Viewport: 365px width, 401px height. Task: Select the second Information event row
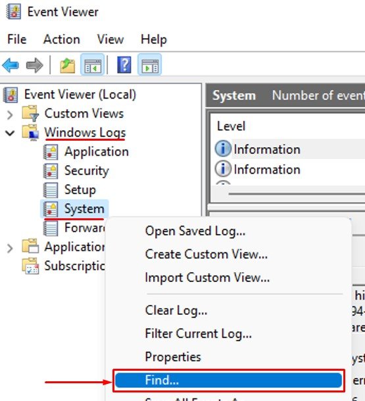[x=289, y=170]
